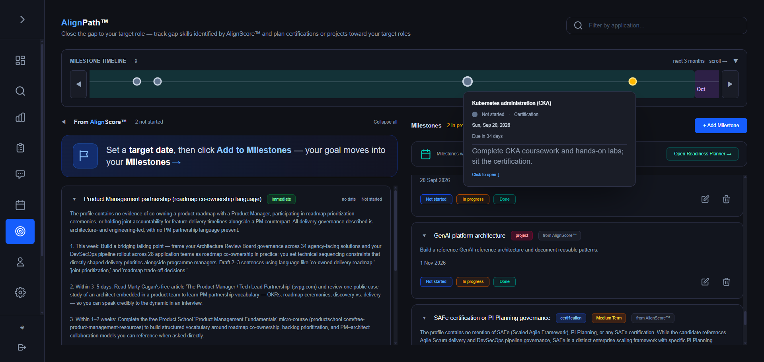Select the Kubernetes CKA timeline marker
764x362 pixels.
coord(468,81)
